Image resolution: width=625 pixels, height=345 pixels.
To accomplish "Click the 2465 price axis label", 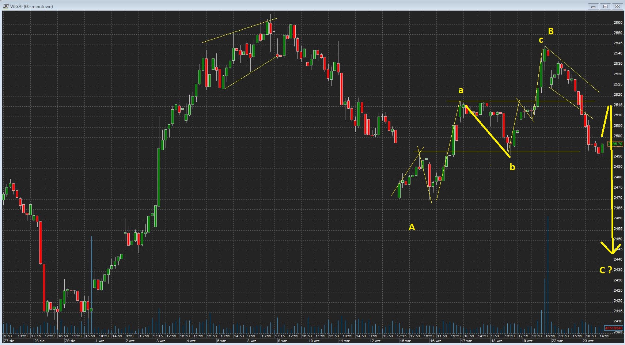I will click(x=618, y=208).
